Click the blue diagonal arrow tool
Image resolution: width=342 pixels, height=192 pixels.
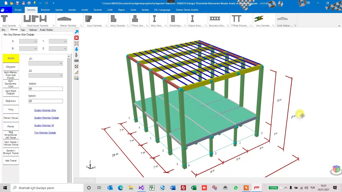(x=76, y=32)
